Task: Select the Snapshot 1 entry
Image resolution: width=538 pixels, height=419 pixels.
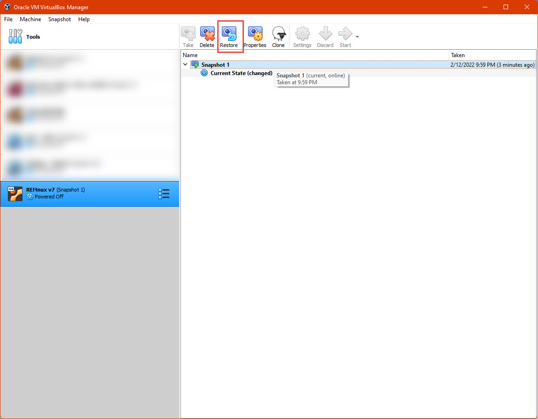Action: click(x=215, y=64)
